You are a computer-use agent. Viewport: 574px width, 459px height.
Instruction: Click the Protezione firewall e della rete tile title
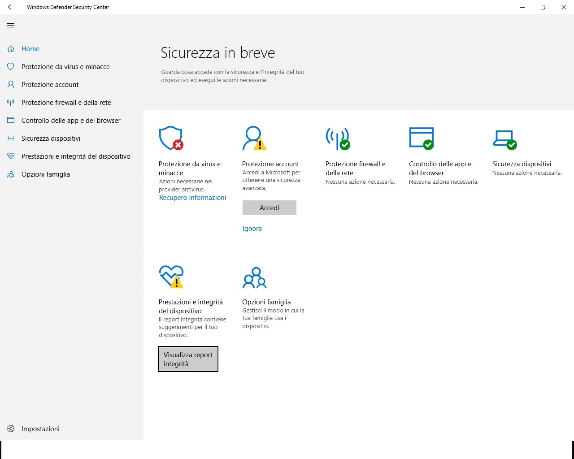(356, 169)
